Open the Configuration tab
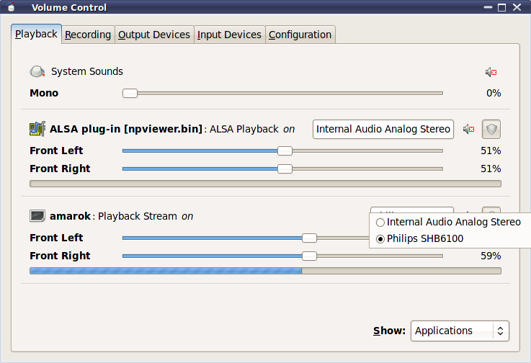 (300, 35)
